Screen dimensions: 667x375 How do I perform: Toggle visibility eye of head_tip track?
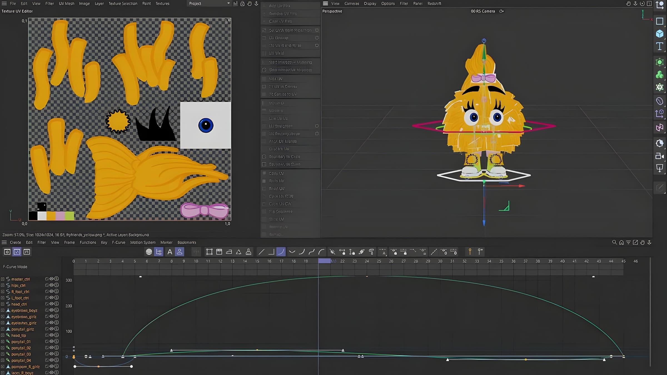pos(51,335)
